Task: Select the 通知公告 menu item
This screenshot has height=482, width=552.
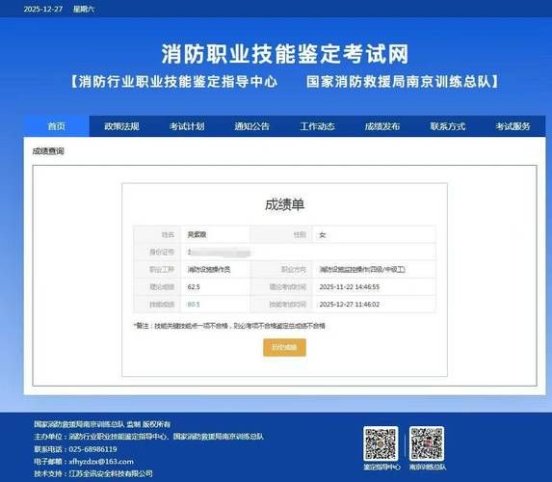Action: click(x=252, y=126)
